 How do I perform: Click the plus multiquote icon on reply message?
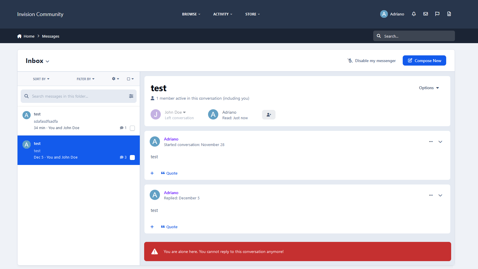point(152,227)
